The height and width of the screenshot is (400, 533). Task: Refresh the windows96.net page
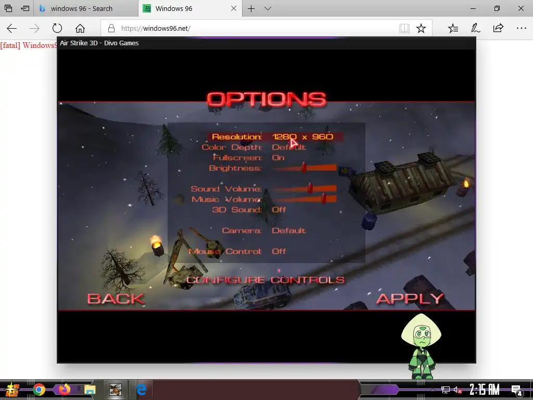click(x=57, y=28)
